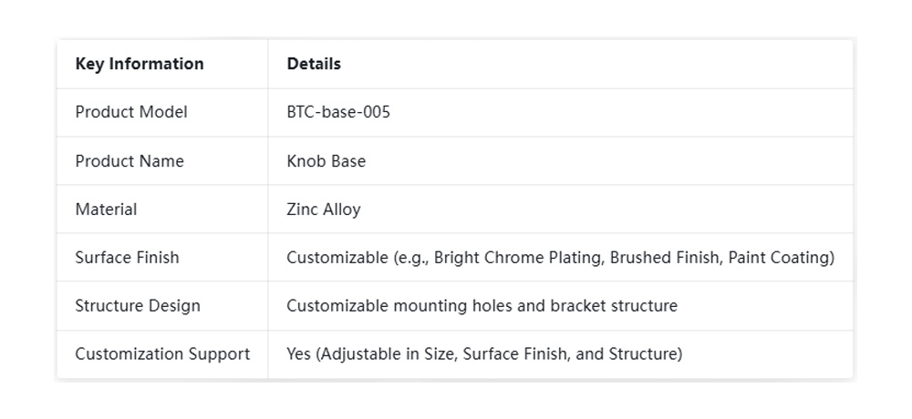This screenshot has height=419, width=912.
Task: Click the "Zinc Alloy" value
Action: coord(324,209)
